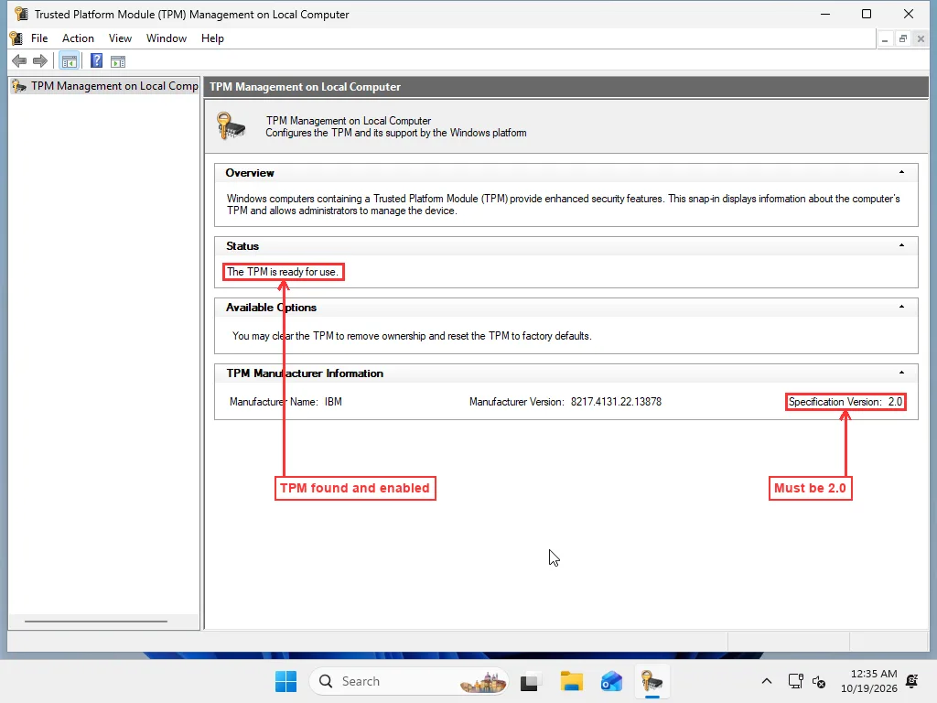The width and height of the screenshot is (937, 703).
Task: Open the Help toolbar icon
Action: click(96, 61)
